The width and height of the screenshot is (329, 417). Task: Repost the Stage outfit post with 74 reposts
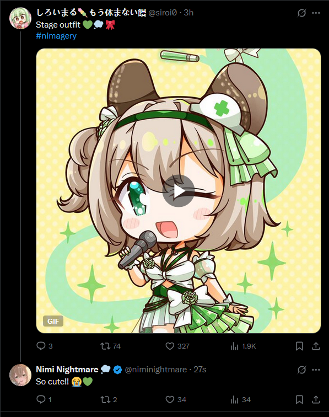click(x=105, y=346)
